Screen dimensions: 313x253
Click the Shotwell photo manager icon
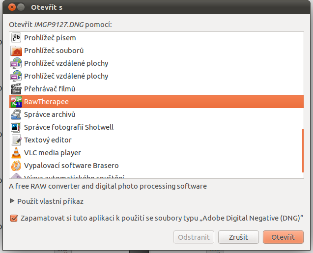(x=16, y=127)
